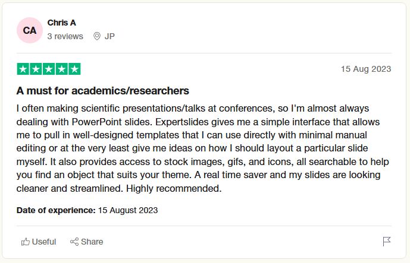Image resolution: width=410 pixels, height=263 pixels.
Task: Click the share network icon
Action: (74, 242)
